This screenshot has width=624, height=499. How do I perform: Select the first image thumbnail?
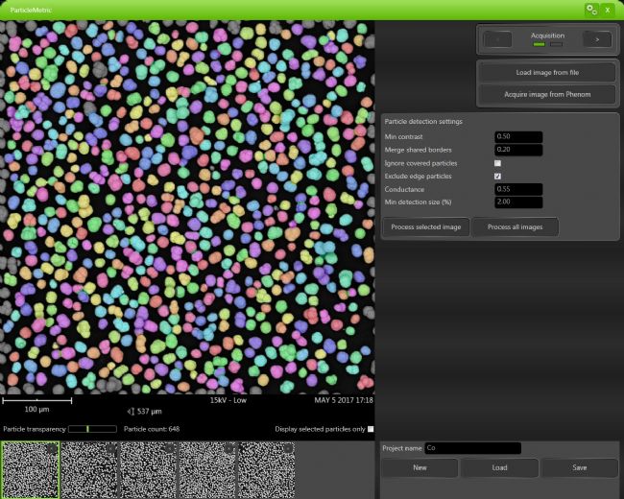tap(30, 469)
